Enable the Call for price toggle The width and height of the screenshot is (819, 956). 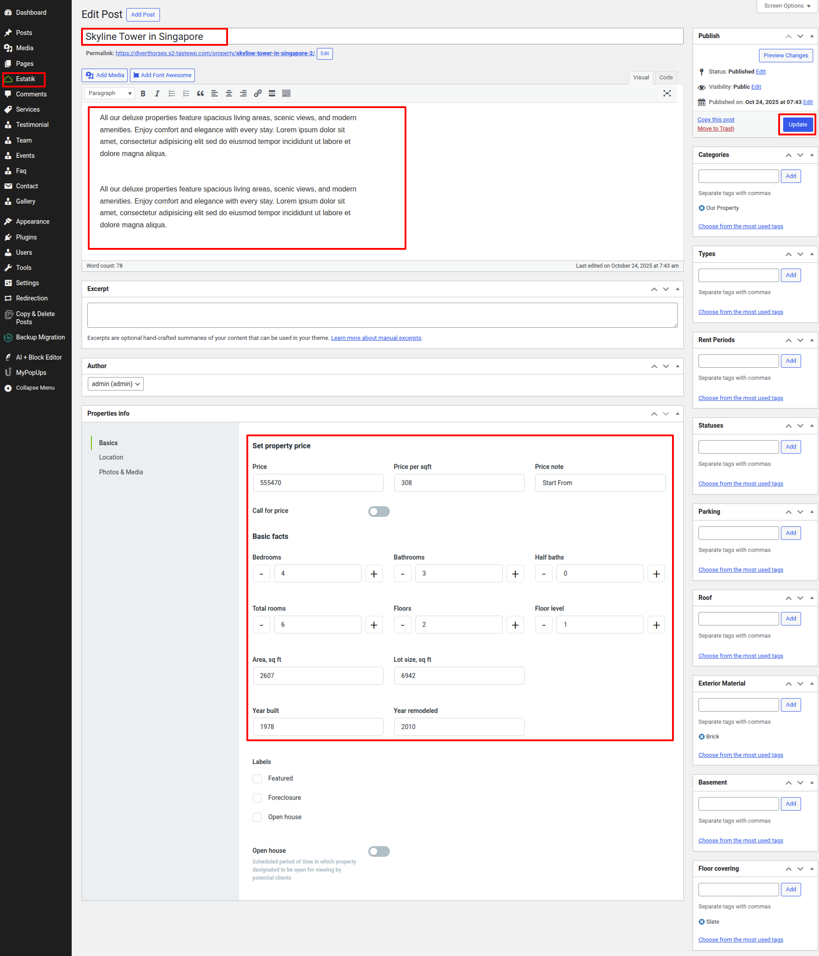(x=379, y=511)
